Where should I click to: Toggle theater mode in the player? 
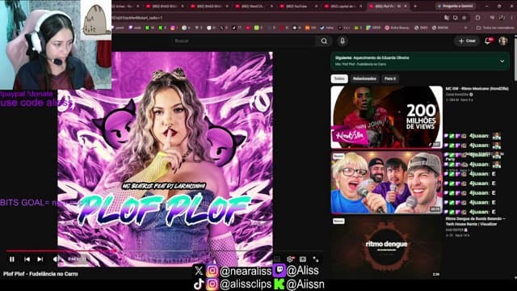click(303, 259)
